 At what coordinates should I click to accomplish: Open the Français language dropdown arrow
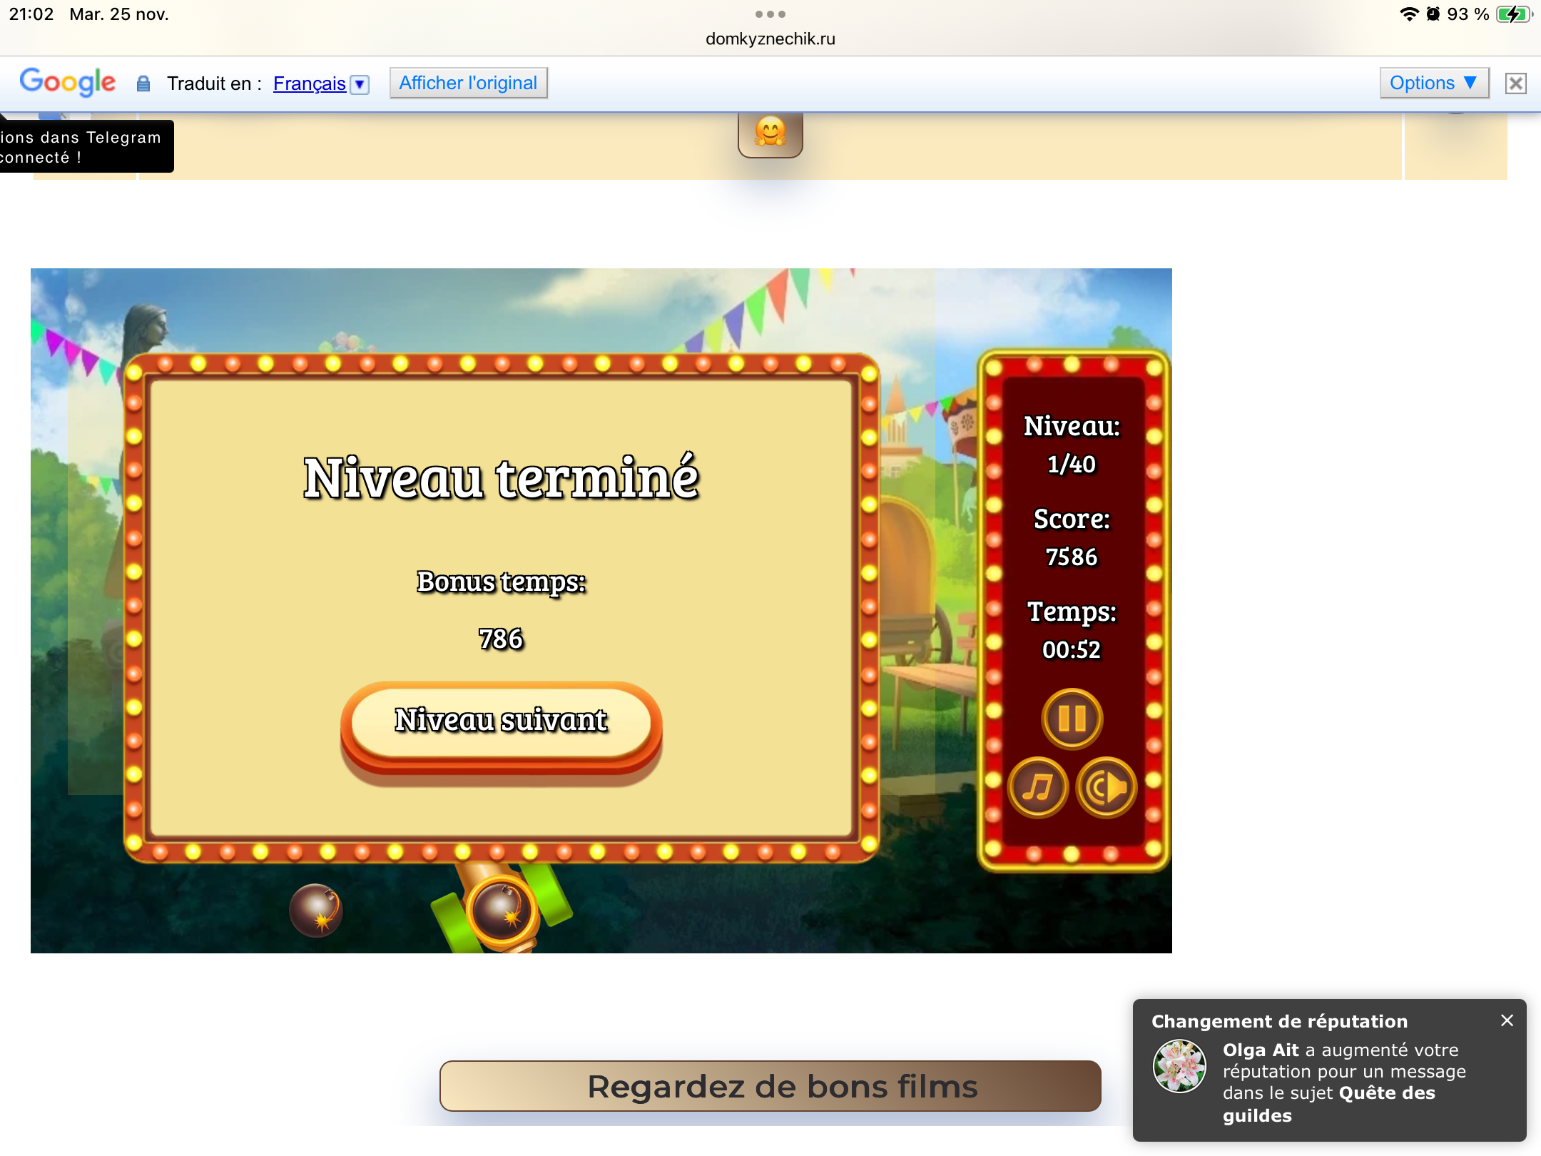(x=360, y=84)
